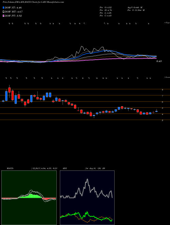Click the price axis label 5
The width and height of the screenshot is (170, 225).
click(x=163, y=108)
